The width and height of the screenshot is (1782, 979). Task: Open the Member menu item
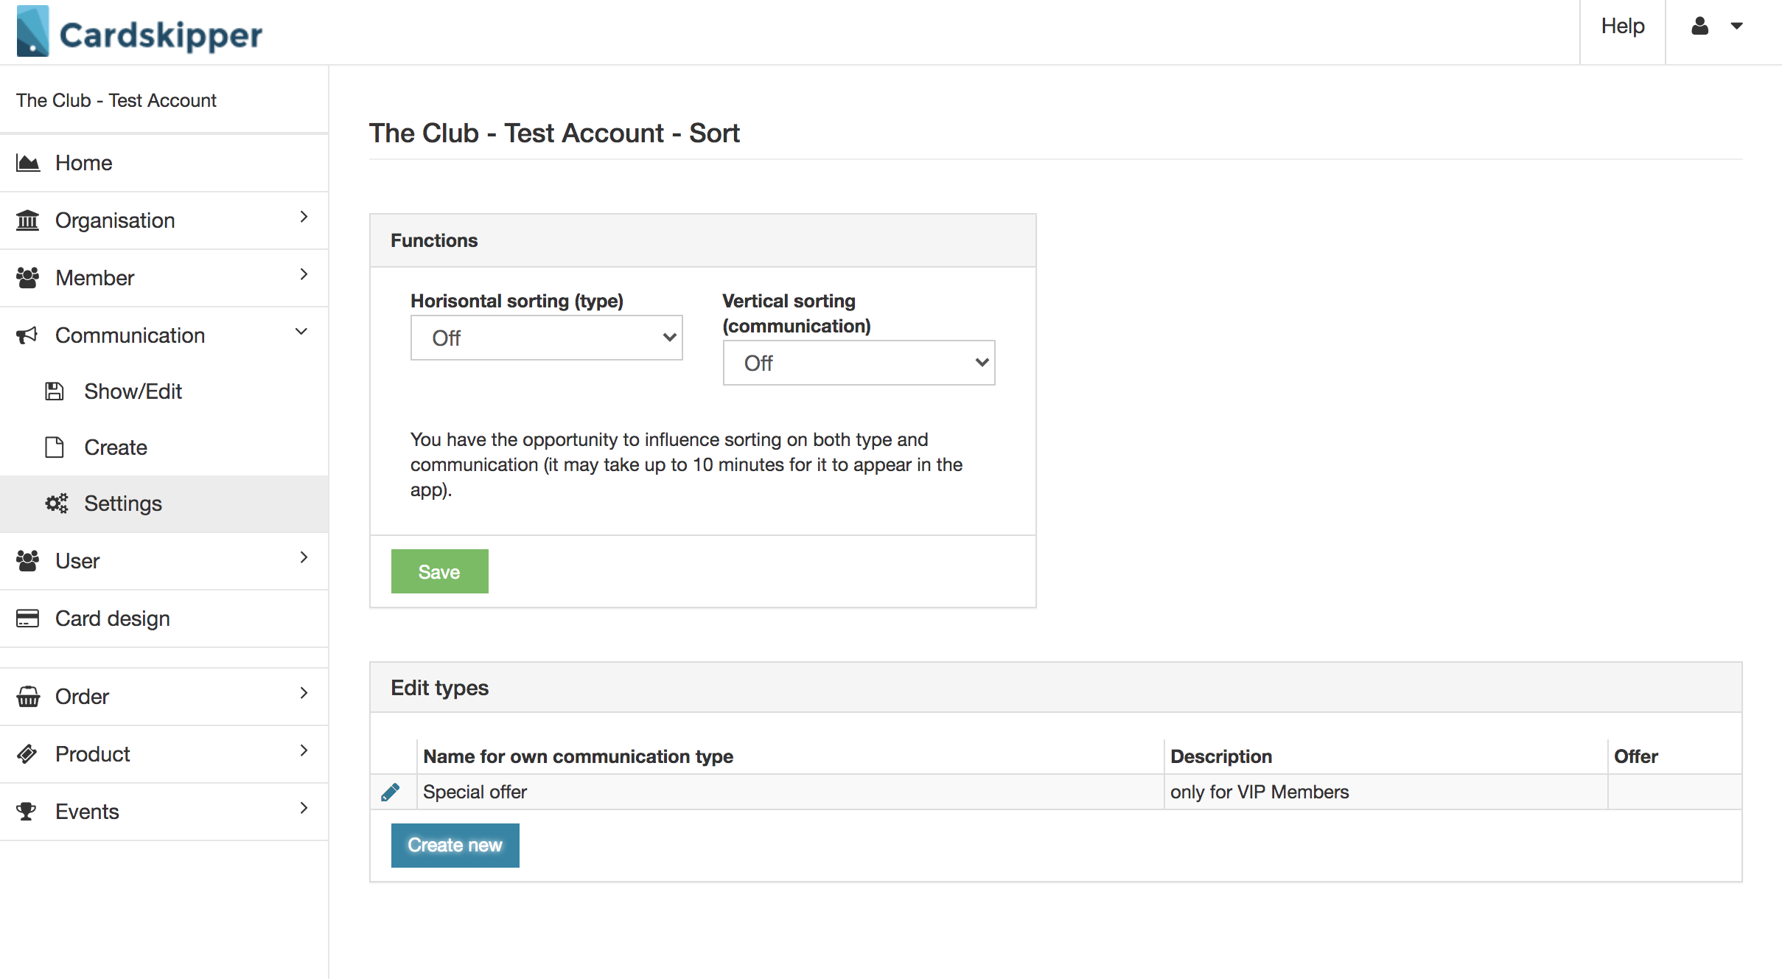(164, 278)
